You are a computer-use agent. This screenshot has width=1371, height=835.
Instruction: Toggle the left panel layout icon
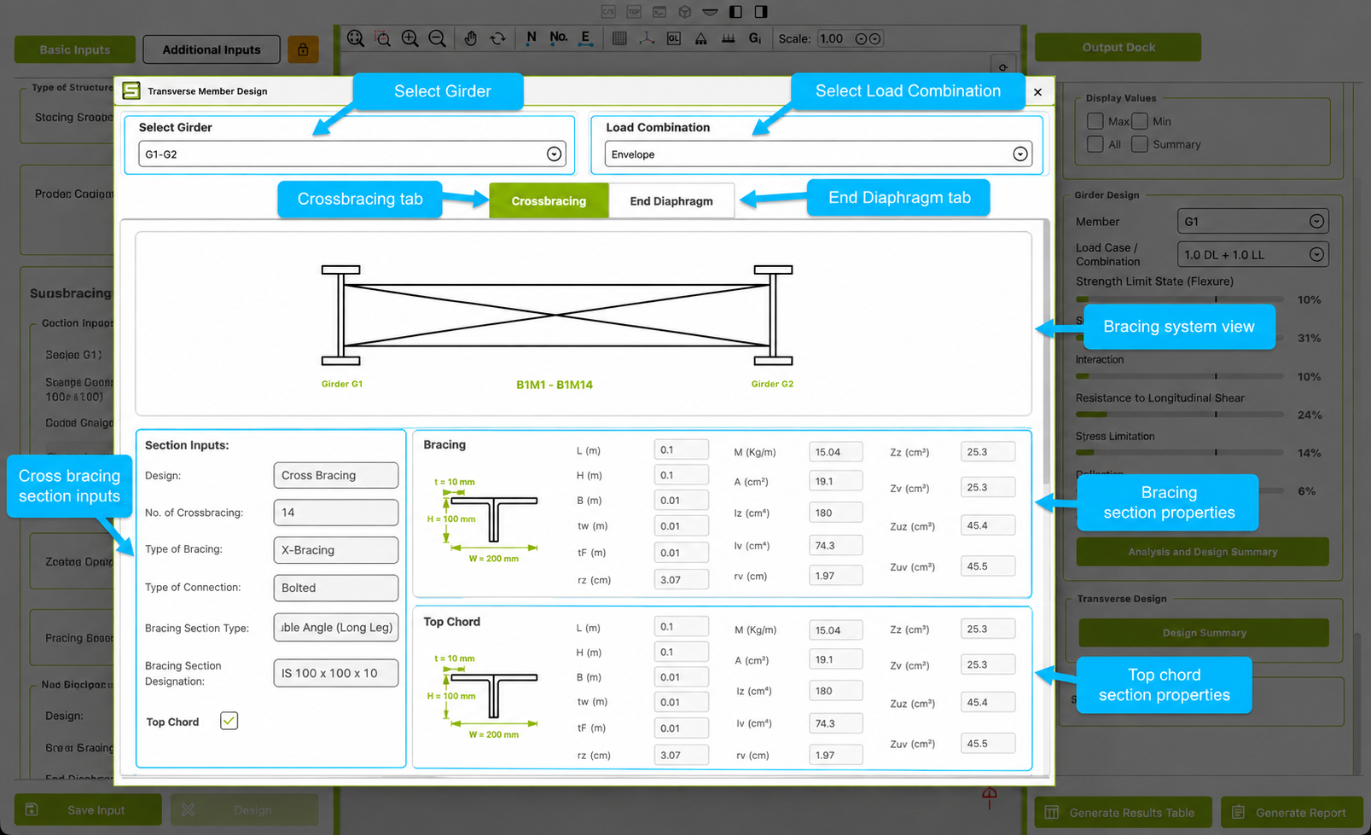coord(735,12)
